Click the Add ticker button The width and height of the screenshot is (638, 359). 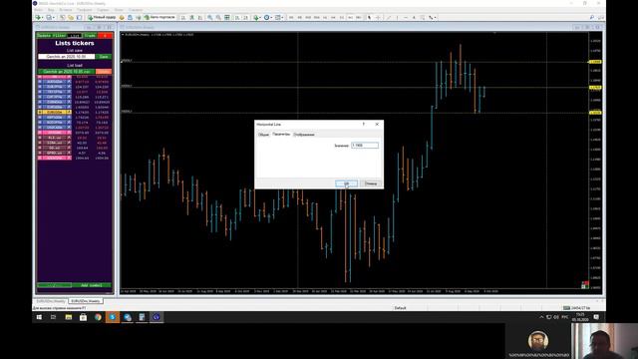pyautogui.click(x=92, y=285)
